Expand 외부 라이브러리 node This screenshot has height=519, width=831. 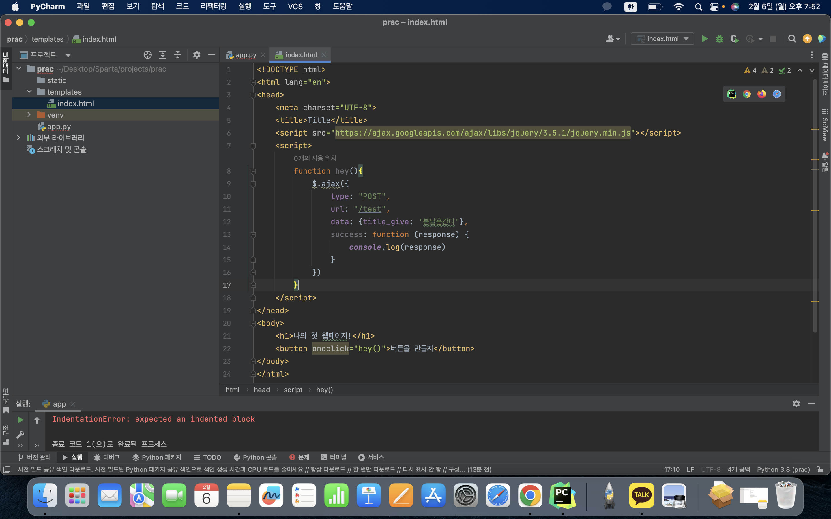[18, 138]
